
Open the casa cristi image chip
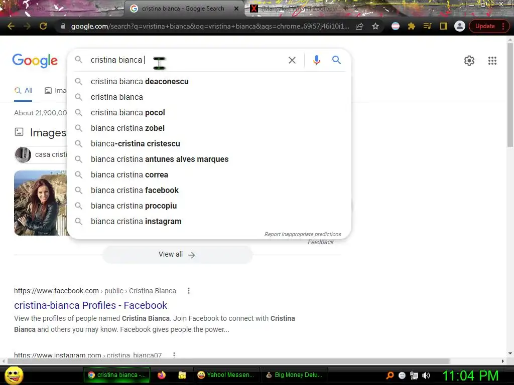(x=41, y=154)
